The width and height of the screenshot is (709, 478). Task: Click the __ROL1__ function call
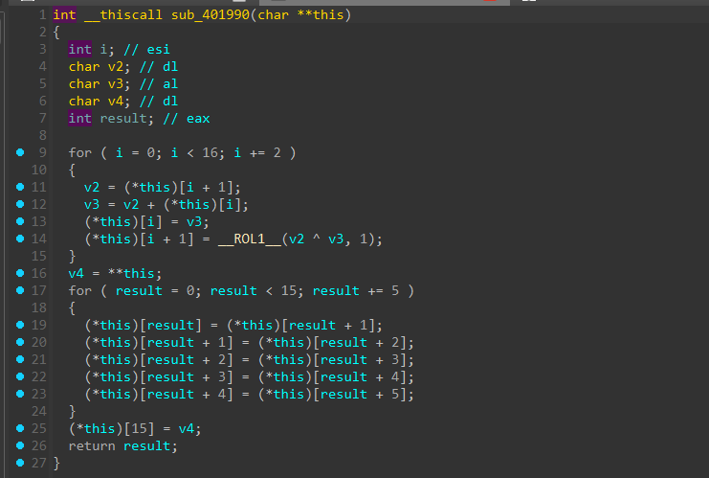pyautogui.click(x=249, y=239)
